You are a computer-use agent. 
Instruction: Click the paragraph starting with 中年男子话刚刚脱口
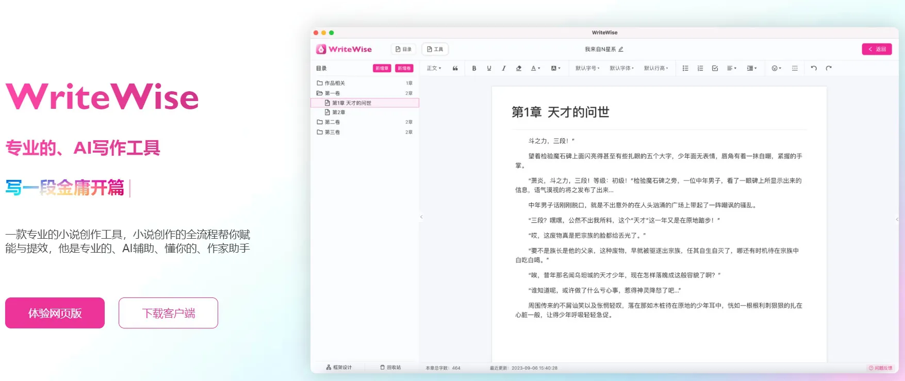point(643,205)
